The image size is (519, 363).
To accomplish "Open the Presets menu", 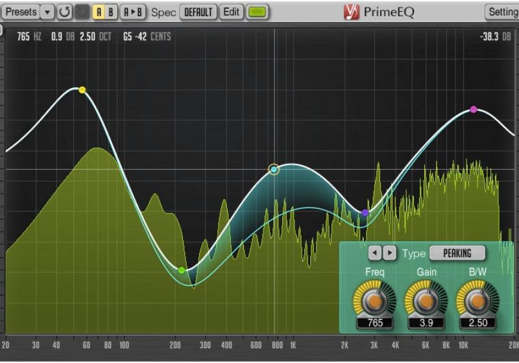I will 21,12.
